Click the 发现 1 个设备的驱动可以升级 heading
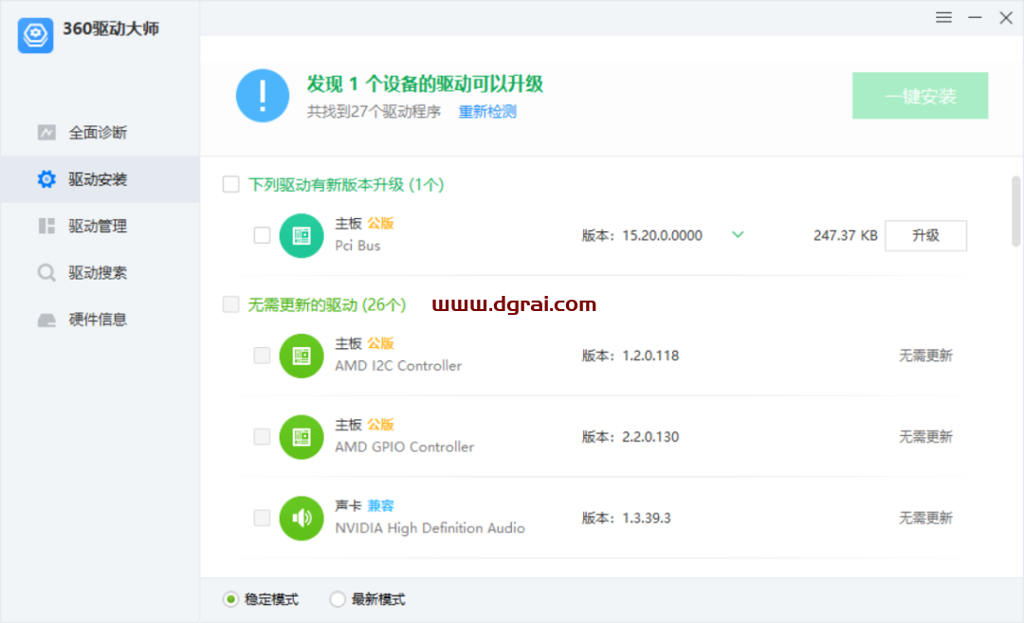The image size is (1024, 623). point(425,83)
